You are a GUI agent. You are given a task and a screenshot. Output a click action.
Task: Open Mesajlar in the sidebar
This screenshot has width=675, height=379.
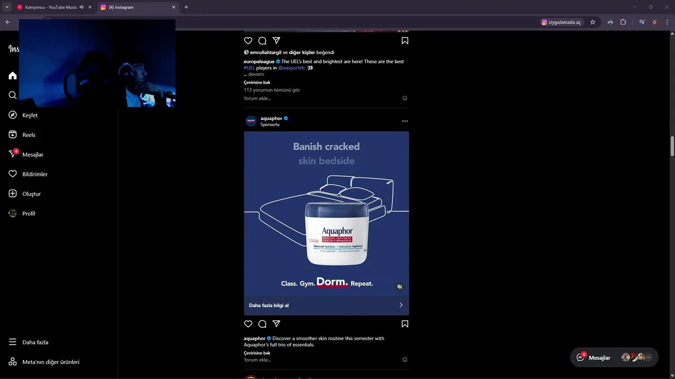click(26, 154)
